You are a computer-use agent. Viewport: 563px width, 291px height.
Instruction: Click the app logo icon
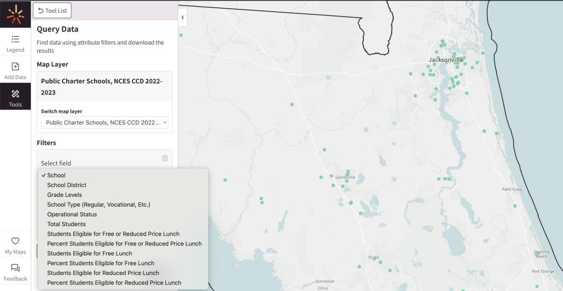tap(15, 14)
